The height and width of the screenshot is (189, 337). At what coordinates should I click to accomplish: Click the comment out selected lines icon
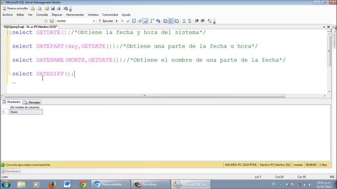(184, 21)
